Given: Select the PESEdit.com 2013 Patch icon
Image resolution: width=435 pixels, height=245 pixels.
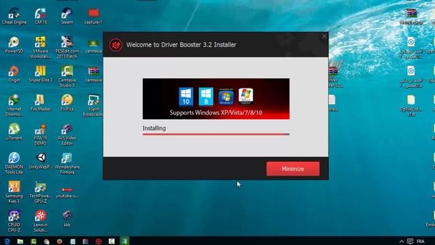Looking at the screenshot, I should (x=67, y=48).
